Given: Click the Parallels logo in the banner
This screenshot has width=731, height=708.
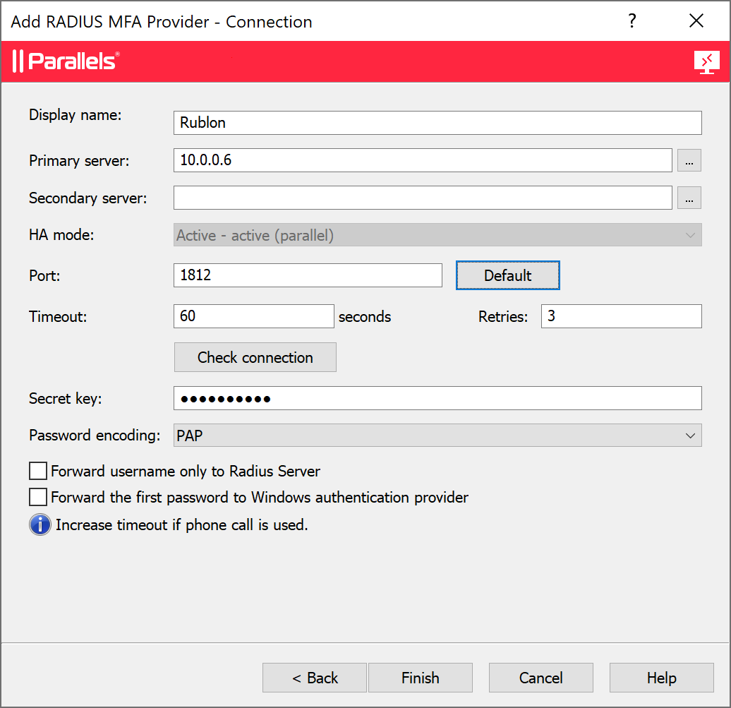Looking at the screenshot, I should [x=66, y=61].
